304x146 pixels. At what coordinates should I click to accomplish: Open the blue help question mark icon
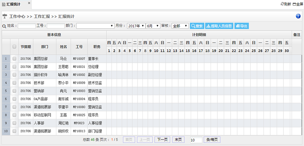pyautogui.click(x=298, y=16)
